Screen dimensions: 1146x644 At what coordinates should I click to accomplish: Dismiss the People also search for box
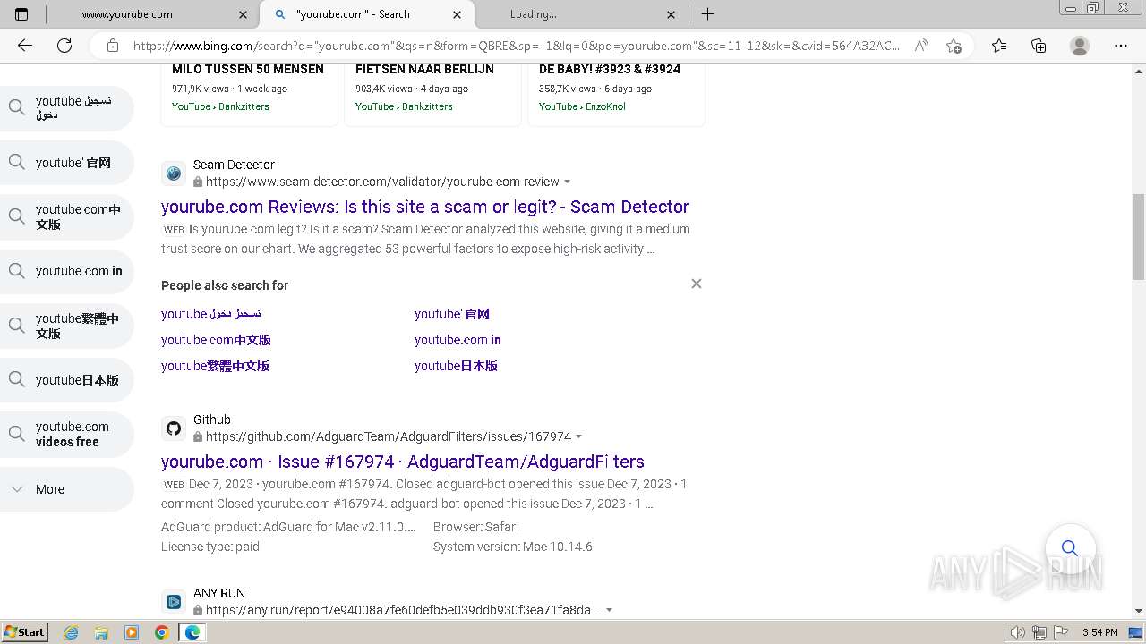click(697, 284)
